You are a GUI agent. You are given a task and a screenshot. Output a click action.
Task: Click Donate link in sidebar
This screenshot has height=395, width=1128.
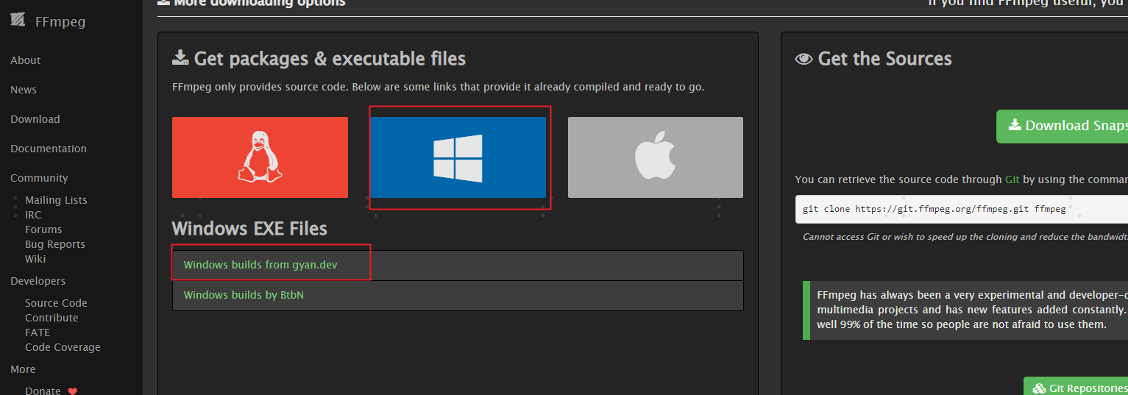click(x=43, y=391)
